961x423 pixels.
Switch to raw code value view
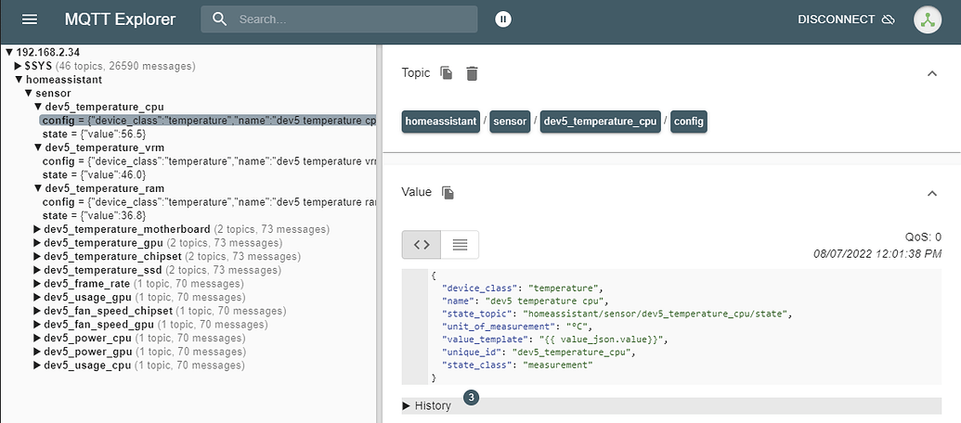click(422, 245)
